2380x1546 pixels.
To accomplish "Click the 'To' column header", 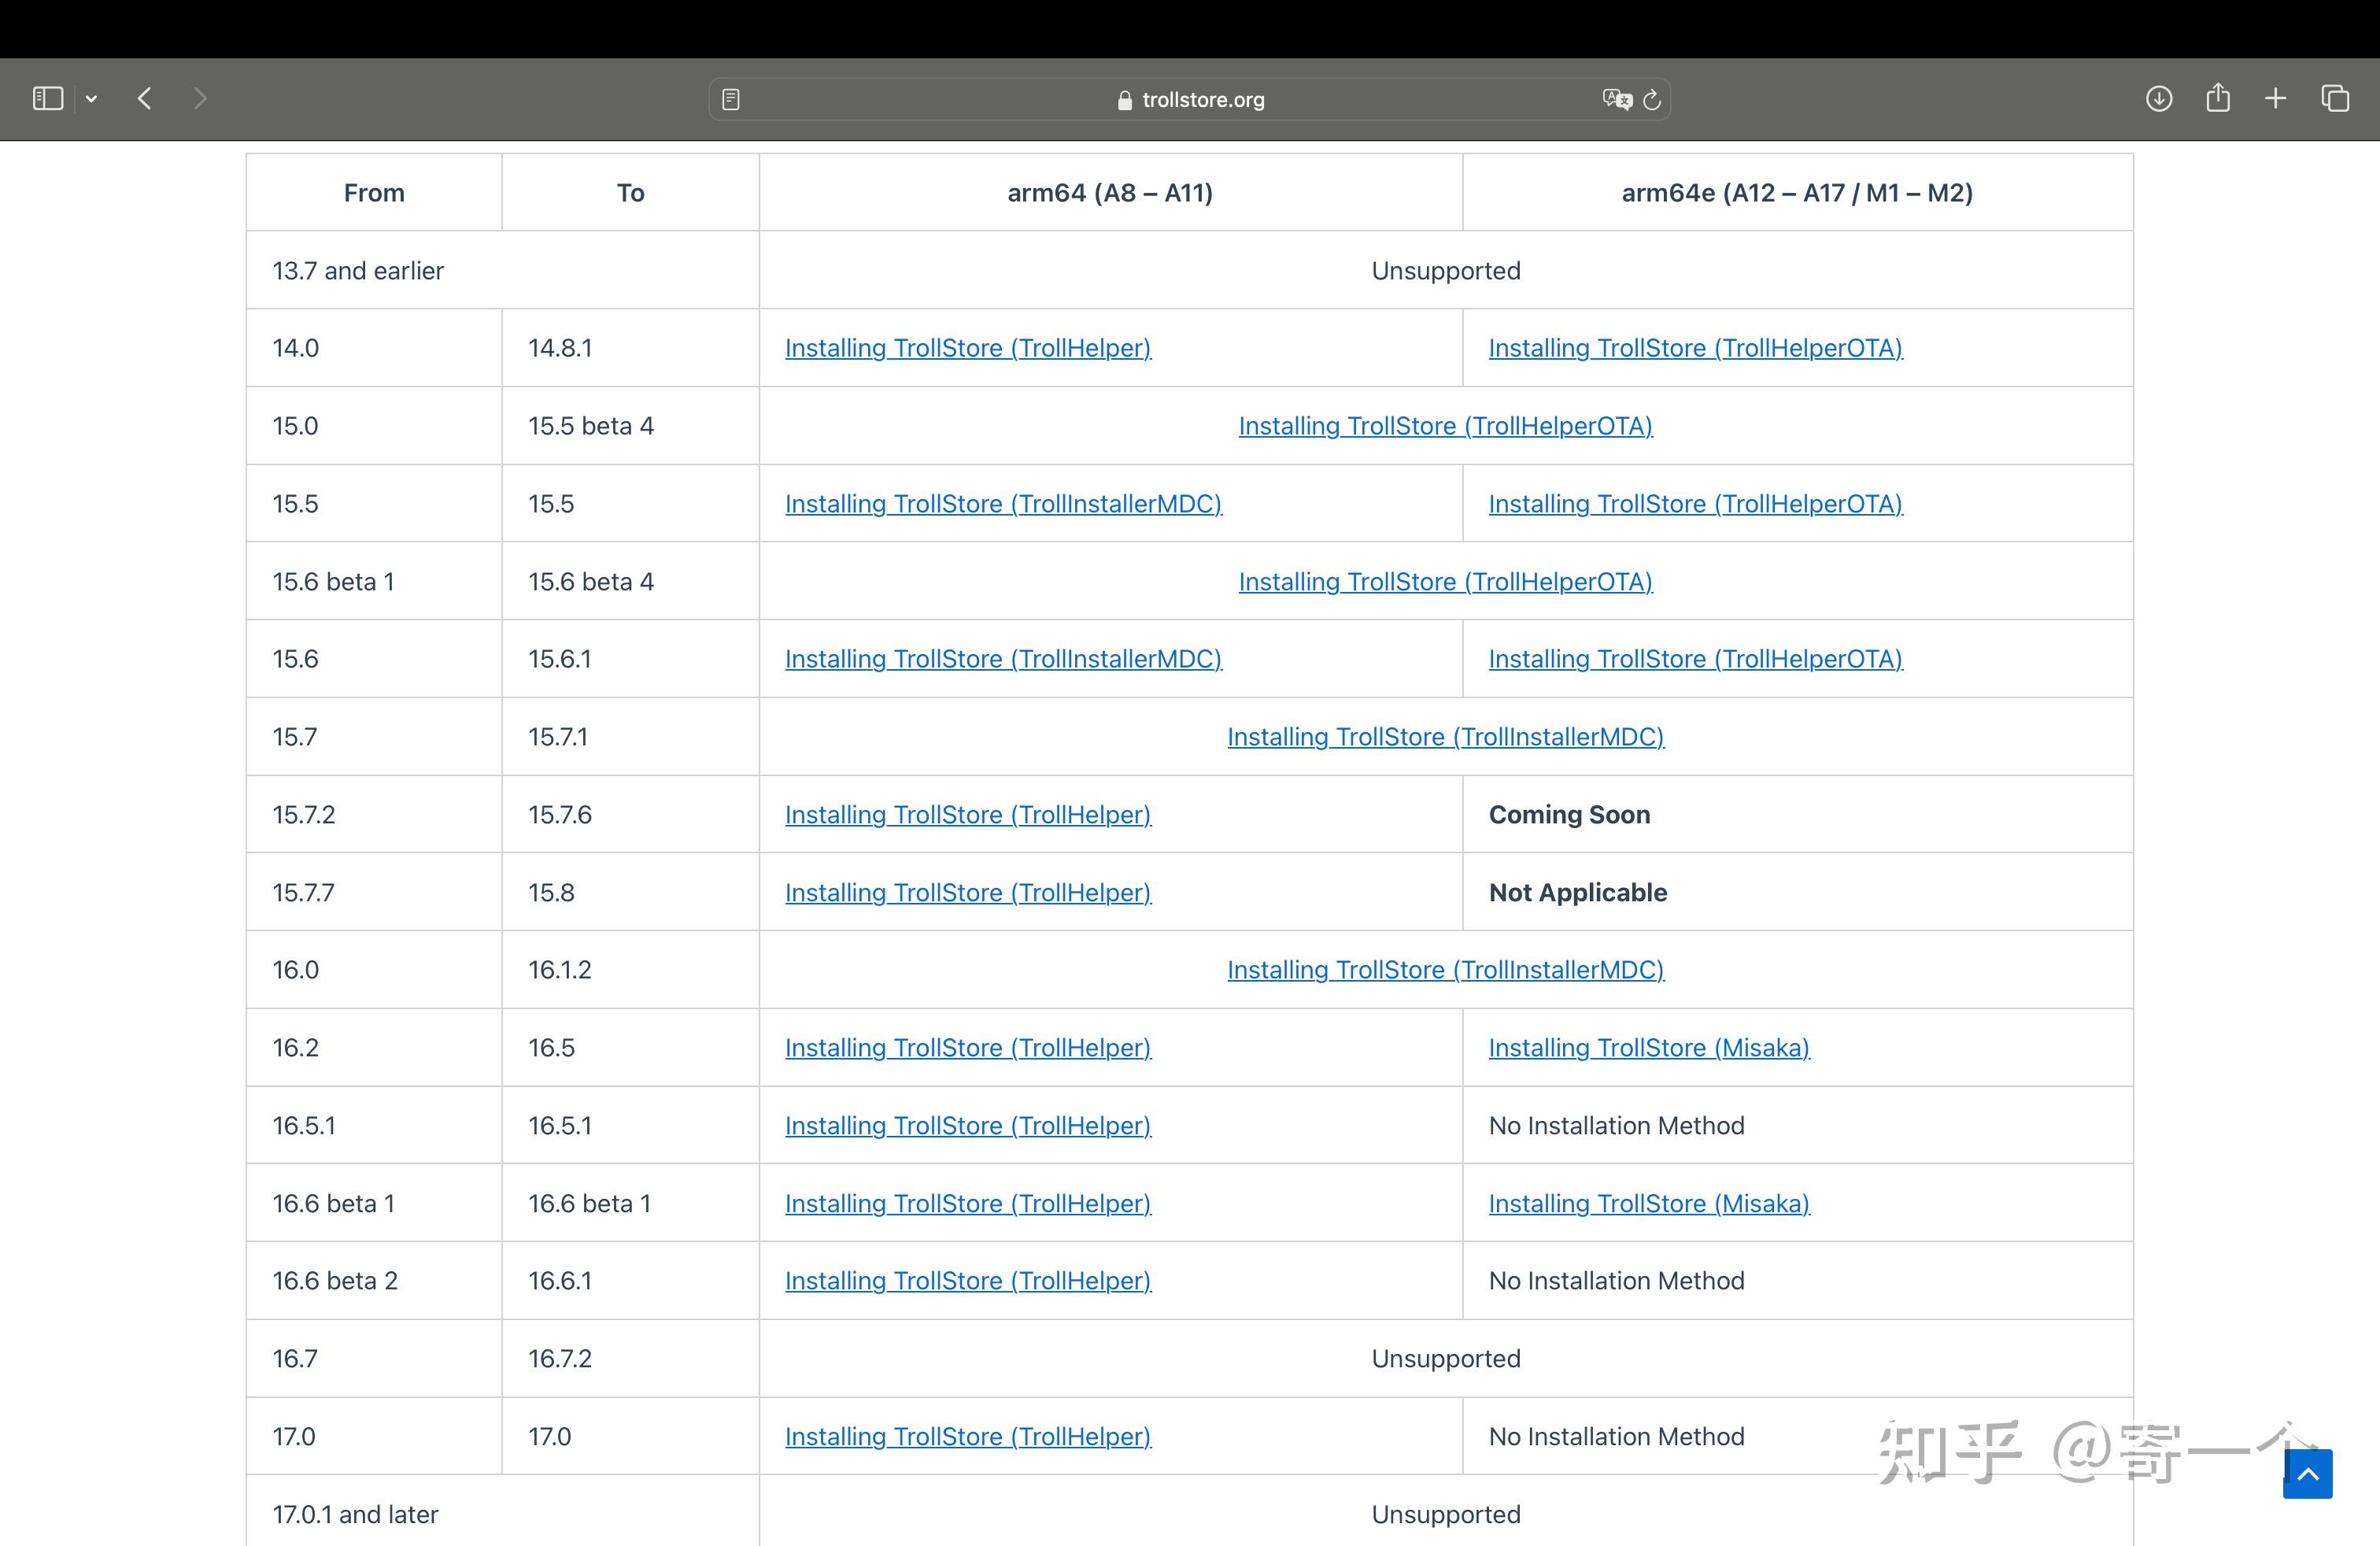I will (x=630, y=193).
